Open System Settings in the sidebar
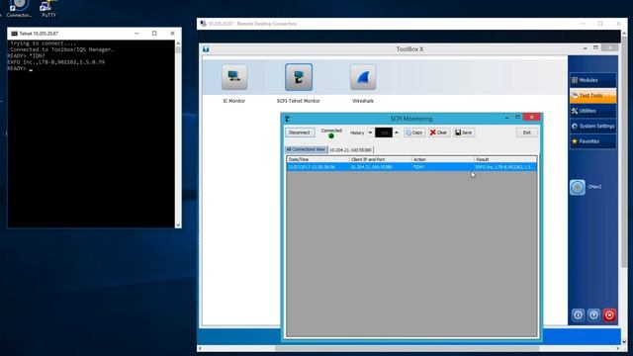Screen dimensions: 633x356 592,127
